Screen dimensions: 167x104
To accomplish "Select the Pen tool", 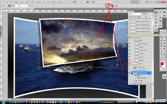I will tap(161, 52).
